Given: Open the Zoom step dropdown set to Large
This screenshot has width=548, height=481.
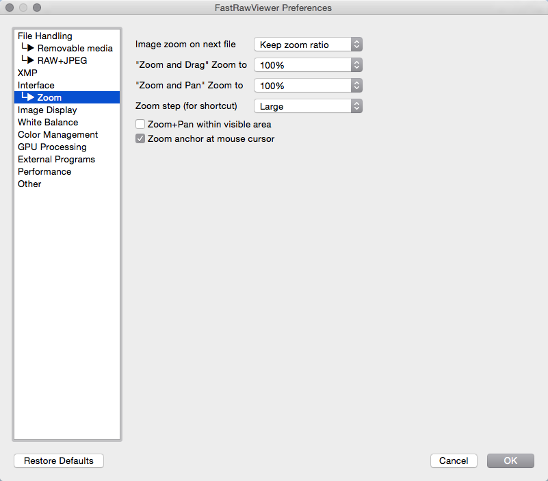Looking at the screenshot, I should point(309,106).
